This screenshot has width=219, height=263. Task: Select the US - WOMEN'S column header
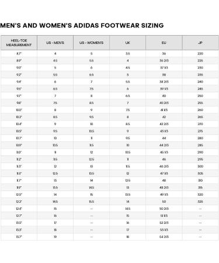click(91, 43)
